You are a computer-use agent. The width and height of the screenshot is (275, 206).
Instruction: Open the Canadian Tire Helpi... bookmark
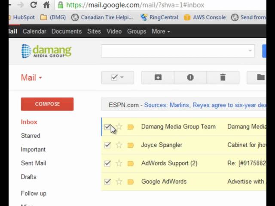102,17
